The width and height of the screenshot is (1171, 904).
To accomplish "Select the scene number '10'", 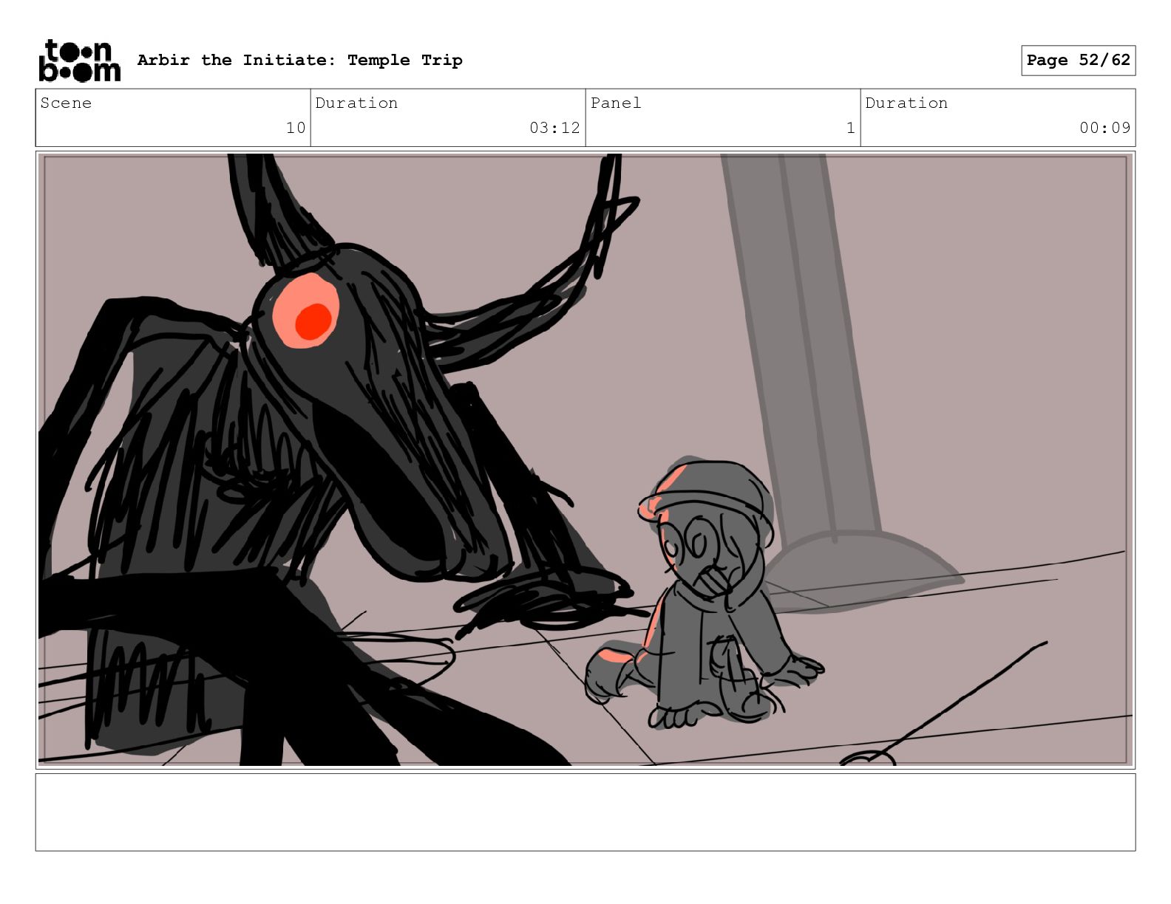I will click(x=296, y=128).
